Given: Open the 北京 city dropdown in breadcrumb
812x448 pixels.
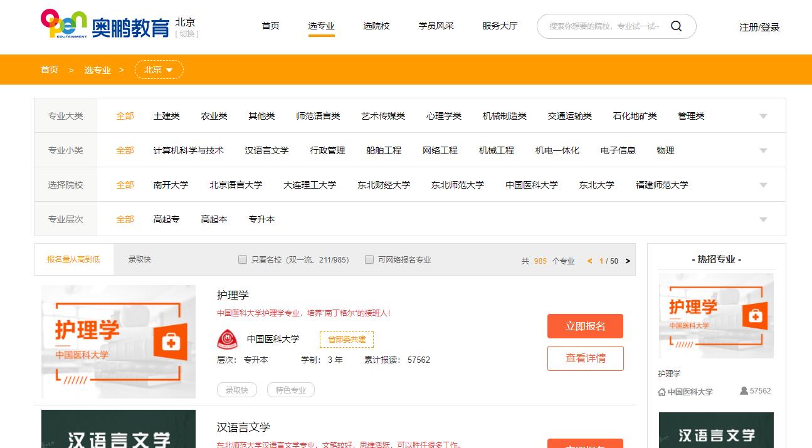Looking at the screenshot, I should tap(159, 70).
